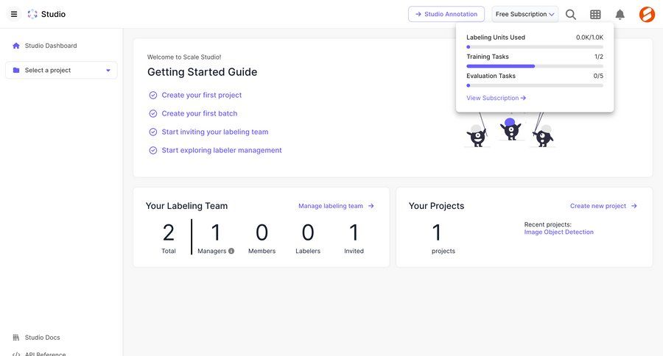Click the 1 Managers count
Image resolution: width=663 pixels, height=356 pixels.
(x=216, y=232)
